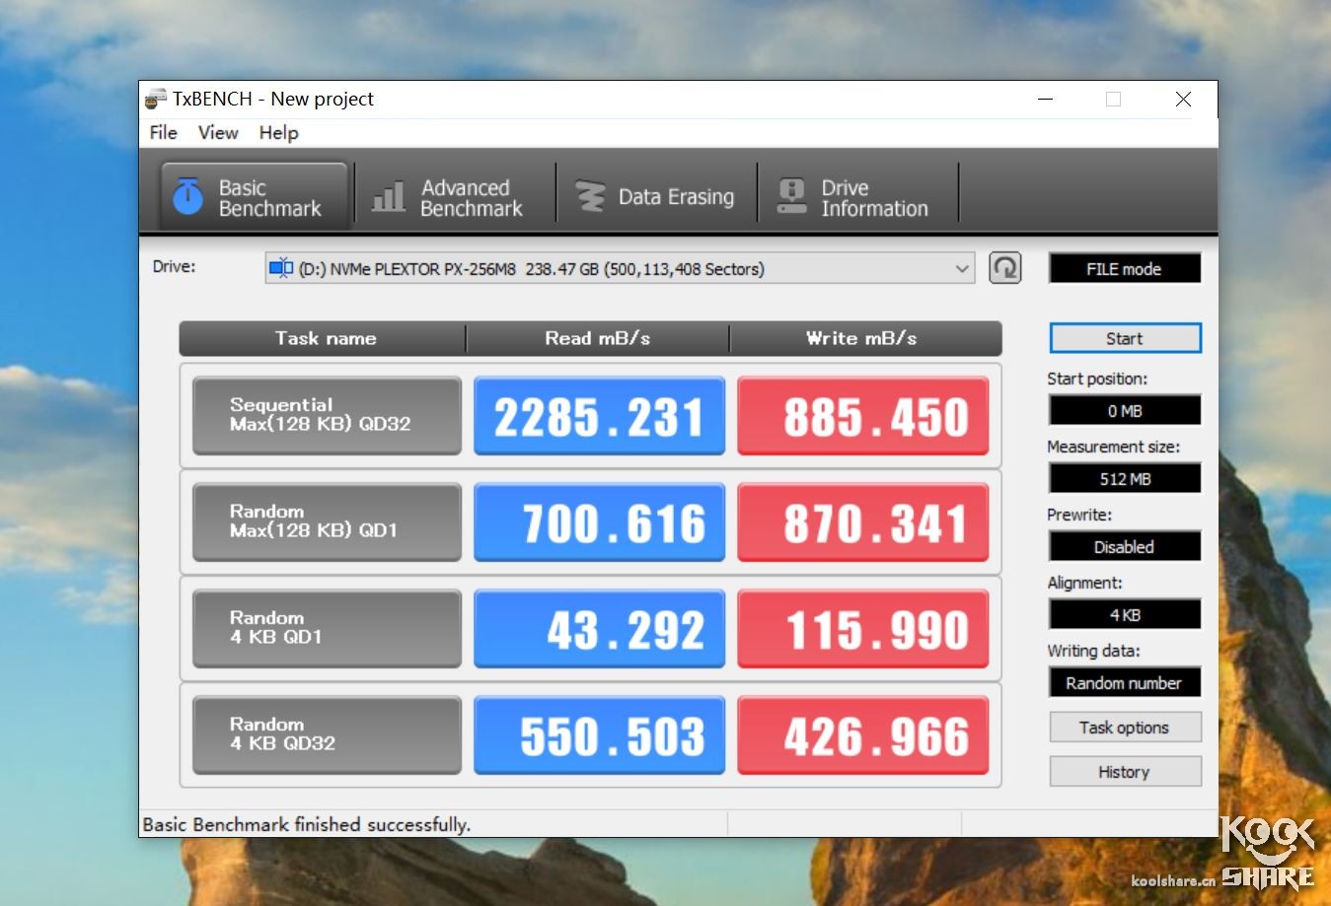Click the sequential write result 885.450
1331x906 pixels.
(863, 415)
